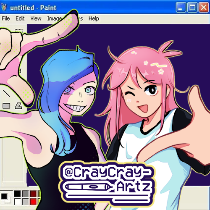Pick the black palette swatch

[x=17, y=194]
